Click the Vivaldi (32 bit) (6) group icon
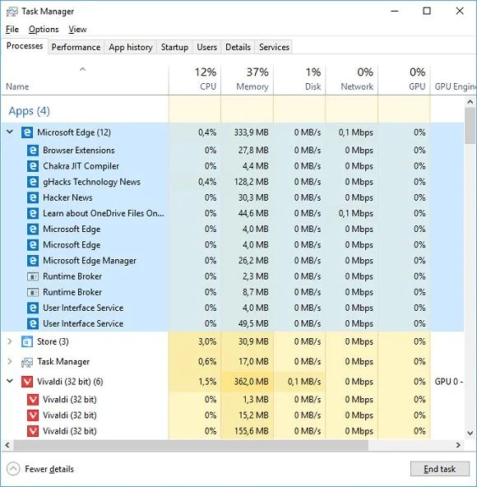Screen dimensions: 477x487 point(27,382)
